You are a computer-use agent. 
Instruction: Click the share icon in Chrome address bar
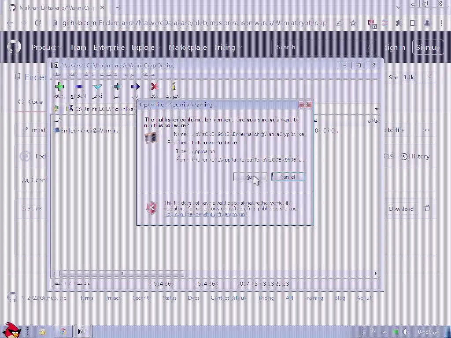[x=340, y=23]
